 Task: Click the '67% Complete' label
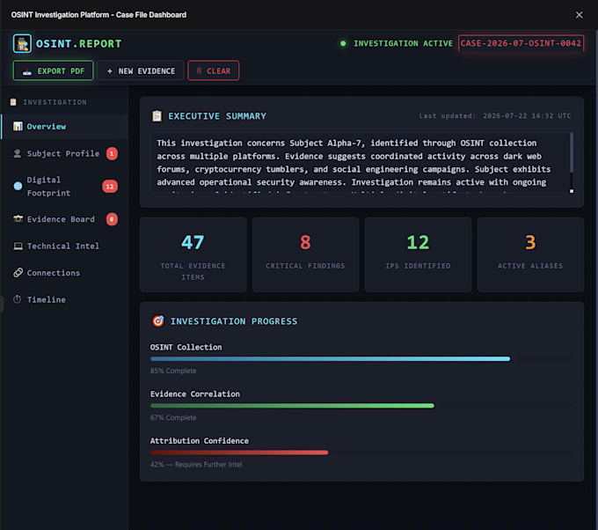pos(173,417)
